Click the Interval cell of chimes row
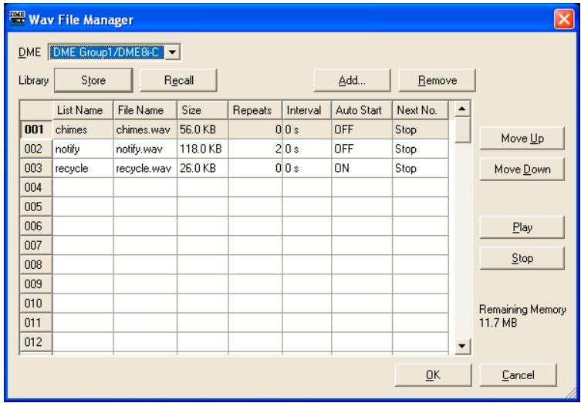Viewport: 581px width, 403px height. coord(307,129)
